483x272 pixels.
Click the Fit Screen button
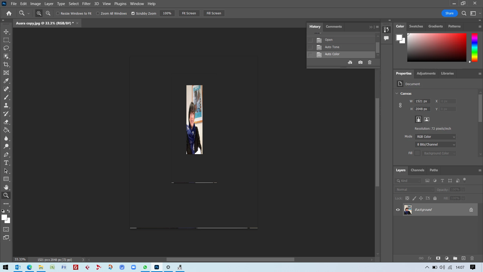(x=189, y=13)
